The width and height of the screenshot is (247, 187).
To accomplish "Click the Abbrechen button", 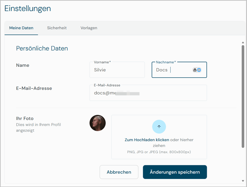I will click(119, 172).
